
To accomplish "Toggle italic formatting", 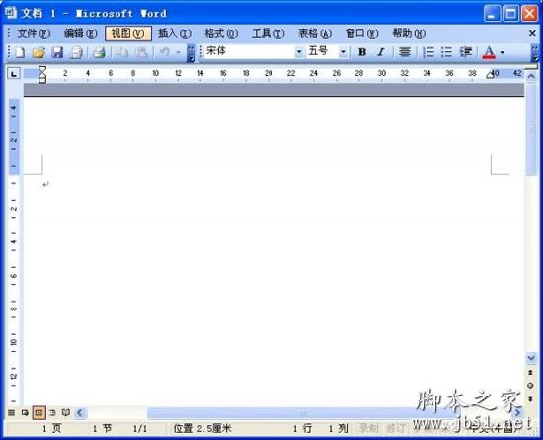I will click(x=381, y=52).
